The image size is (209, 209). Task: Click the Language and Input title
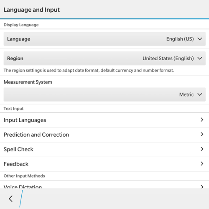coord(32,10)
